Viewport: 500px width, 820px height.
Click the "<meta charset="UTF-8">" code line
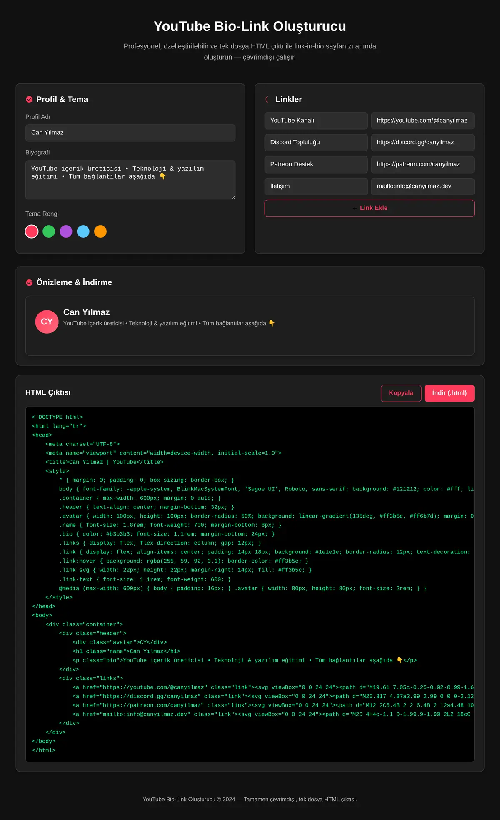82,444
